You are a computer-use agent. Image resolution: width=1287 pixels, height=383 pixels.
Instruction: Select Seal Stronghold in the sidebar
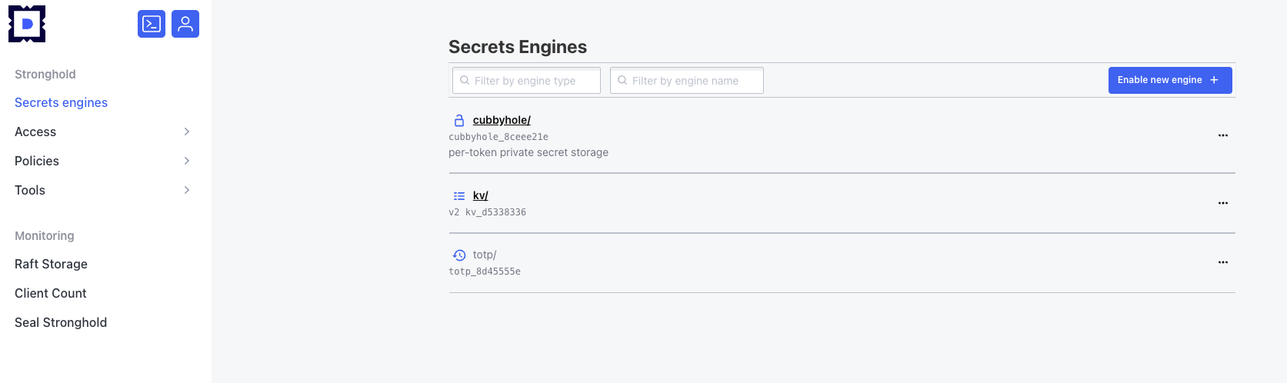click(x=61, y=322)
